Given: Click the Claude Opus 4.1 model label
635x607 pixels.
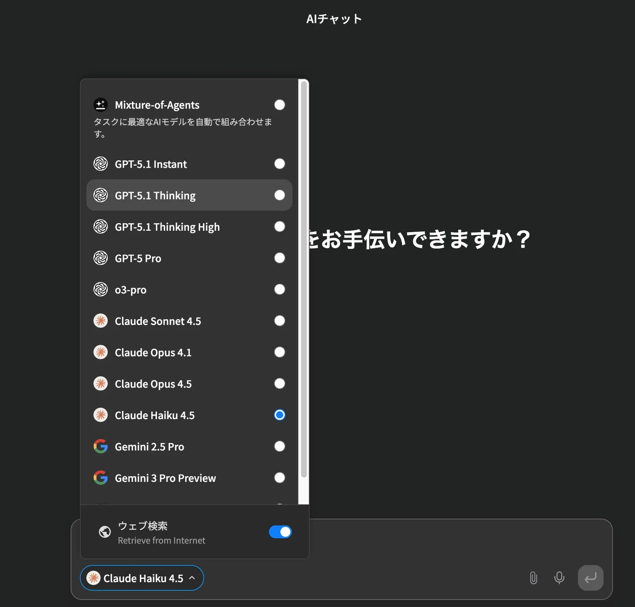Looking at the screenshot, I should point(153,352).
